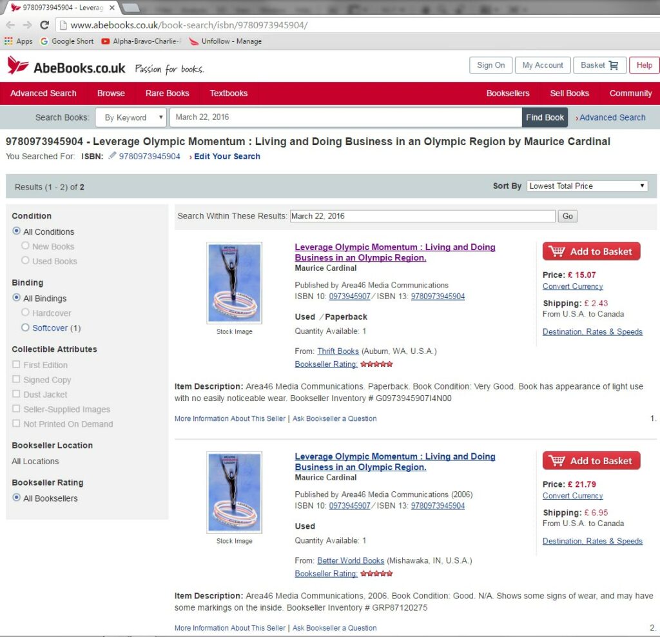Image resolution: width=660 pixels, height=637 pixels.
Task: Open the Community menu item
Action: (x=630, y=93)
